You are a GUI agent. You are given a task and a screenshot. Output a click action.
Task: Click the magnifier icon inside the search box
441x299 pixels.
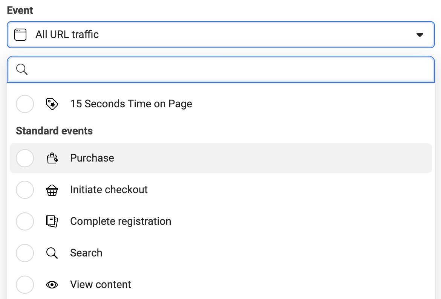(21, 69)
